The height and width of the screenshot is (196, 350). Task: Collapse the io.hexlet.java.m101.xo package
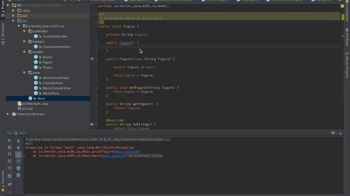coord(19,26)
